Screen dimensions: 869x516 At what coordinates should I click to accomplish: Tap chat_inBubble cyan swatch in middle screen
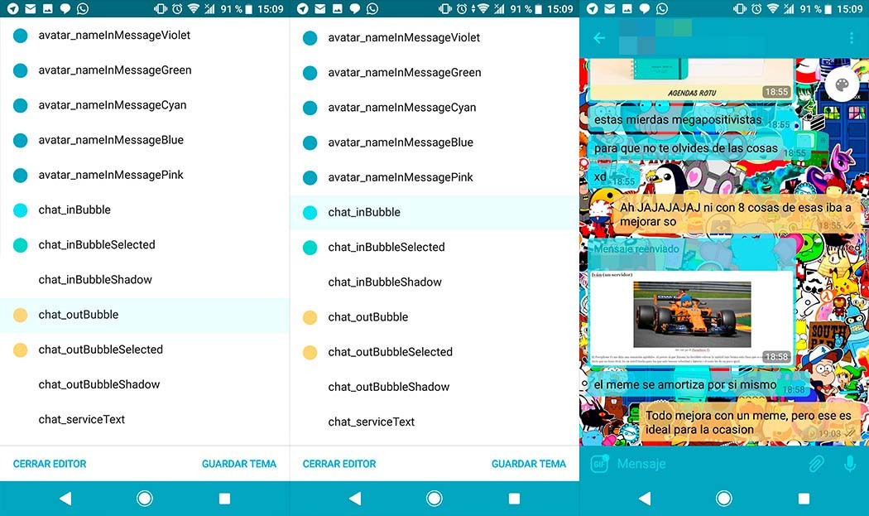coord(310,212)
